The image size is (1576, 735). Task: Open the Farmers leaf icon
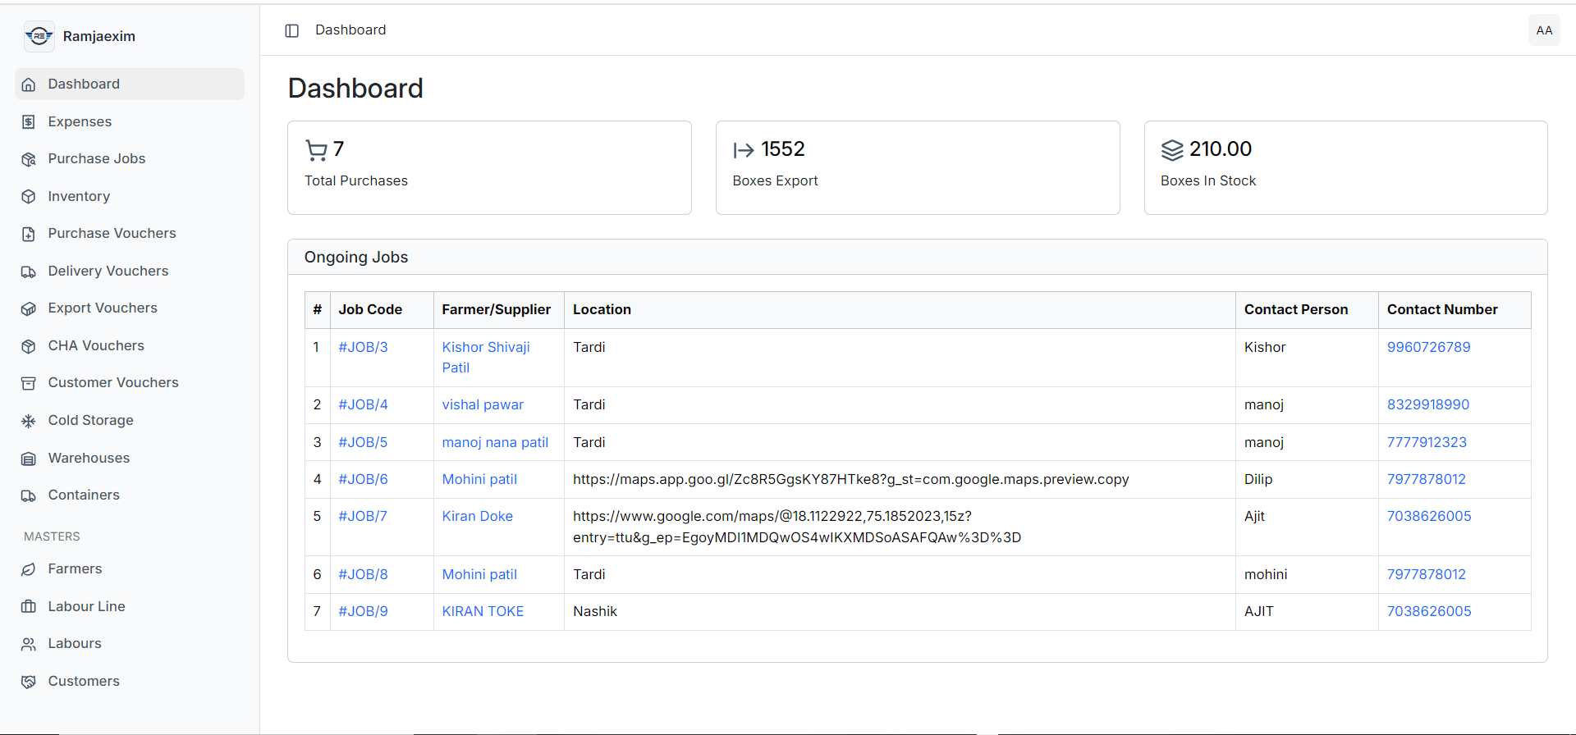pyautogui.click(x=29, y=569)
